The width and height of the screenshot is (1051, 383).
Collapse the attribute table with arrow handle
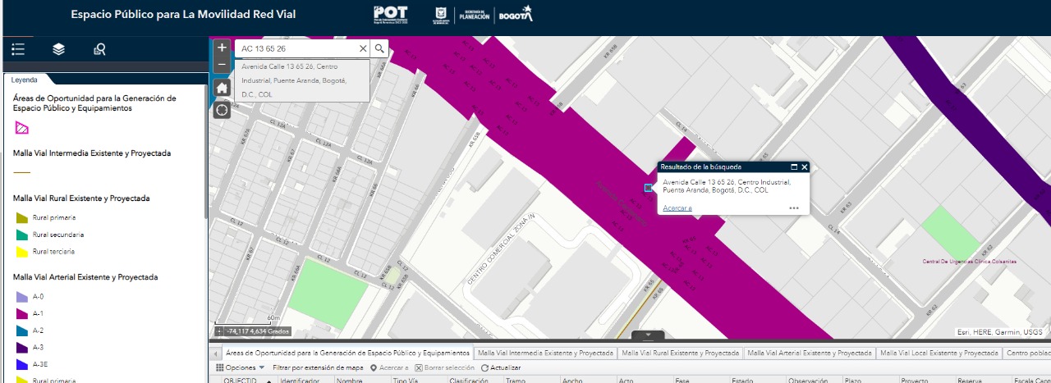pos(648,335)
